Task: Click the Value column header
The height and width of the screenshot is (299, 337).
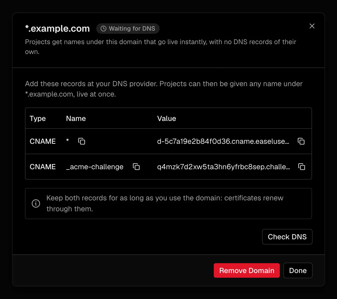Action: coord(167,118)
